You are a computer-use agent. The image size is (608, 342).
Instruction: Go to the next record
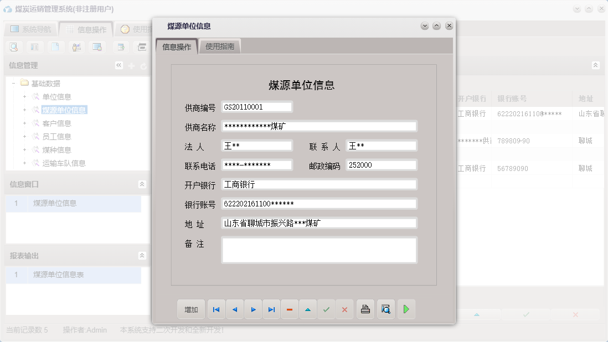click(253, 309)
